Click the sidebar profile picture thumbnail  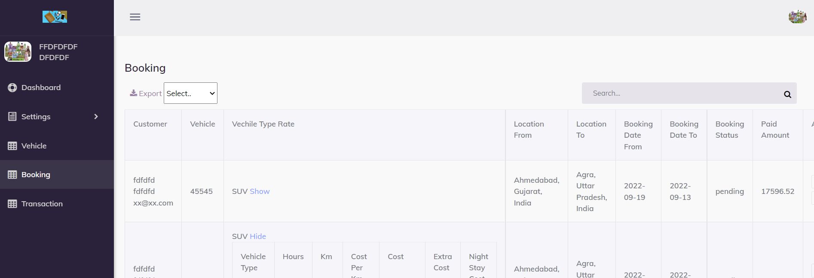(x=18, y=52)
